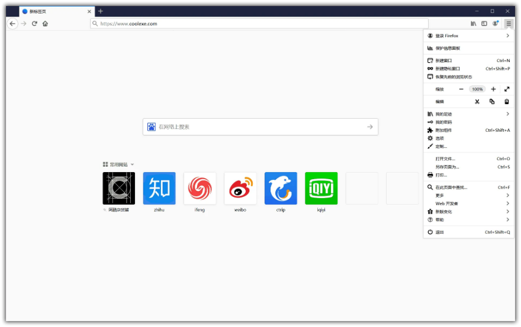Copy using the copy icon
This screenshot has width=521, height=327.
click(492, 102)
